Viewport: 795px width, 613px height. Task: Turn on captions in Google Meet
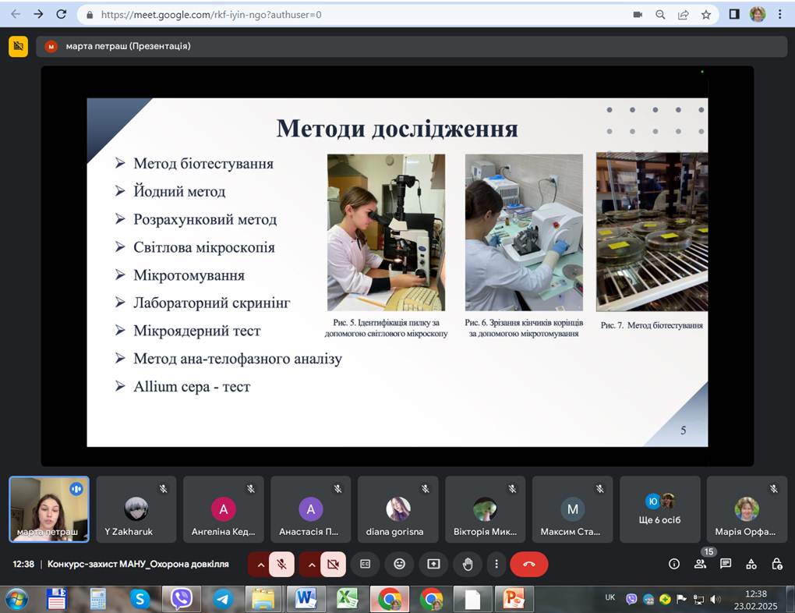point(366,564)
